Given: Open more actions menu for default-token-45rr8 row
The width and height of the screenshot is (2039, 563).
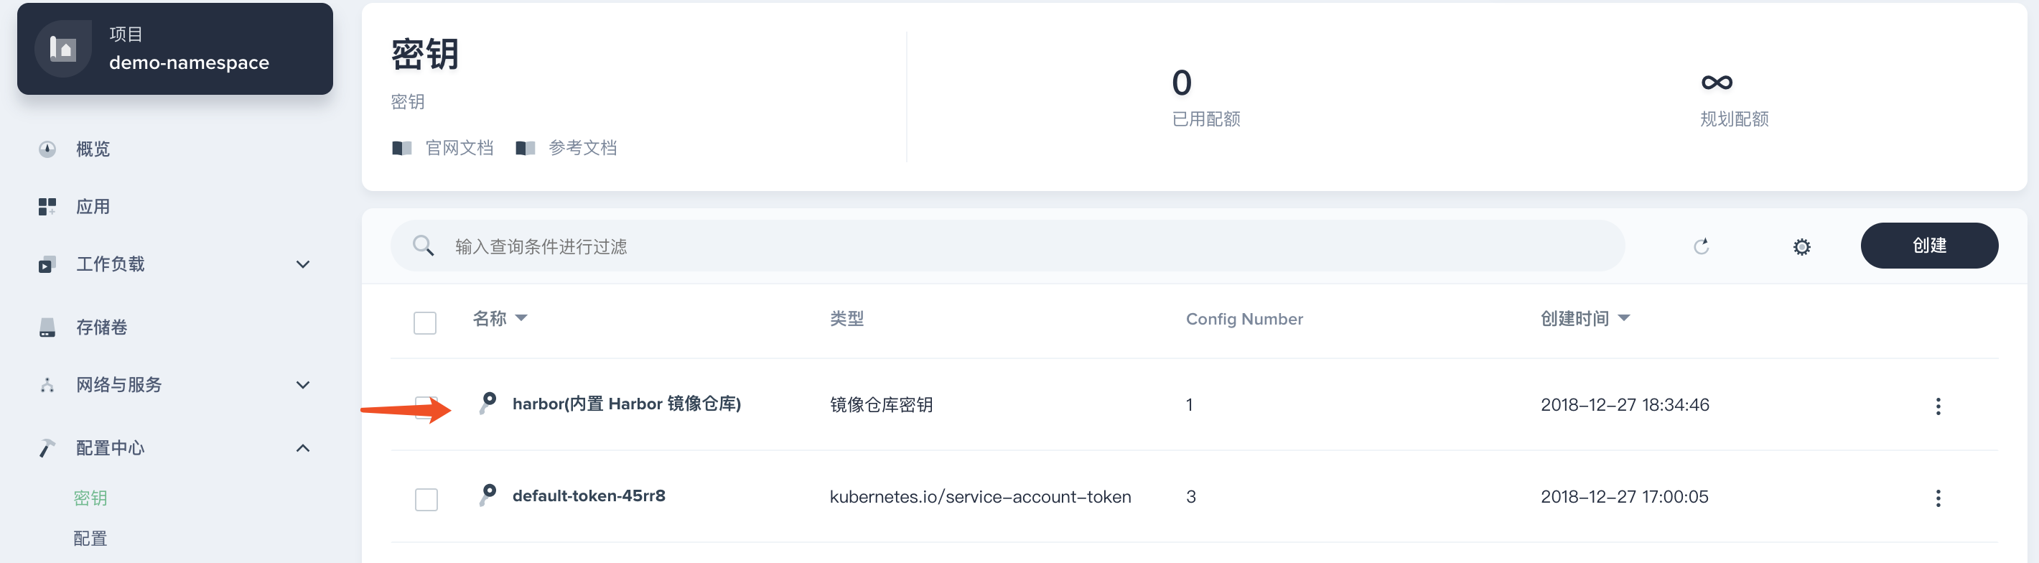Looking at the screenshot, I should (1938, 498).
